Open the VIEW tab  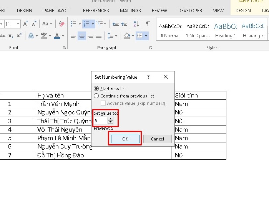218,11
